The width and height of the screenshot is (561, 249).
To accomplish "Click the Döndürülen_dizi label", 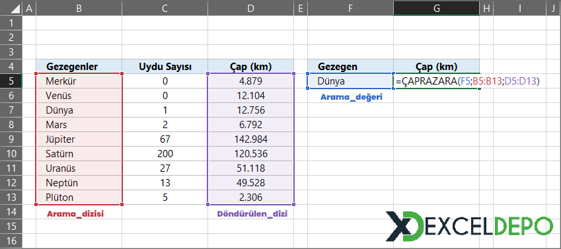I will click(252, 214).
